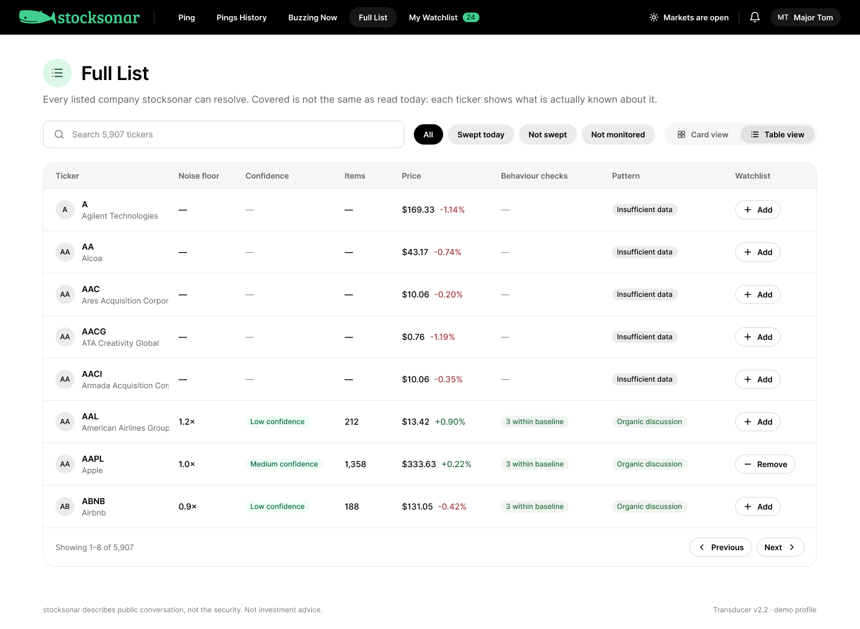Viewport: 860px width, 629px height.
Task: Click the MT avatar initials
Action: (783, 17)
